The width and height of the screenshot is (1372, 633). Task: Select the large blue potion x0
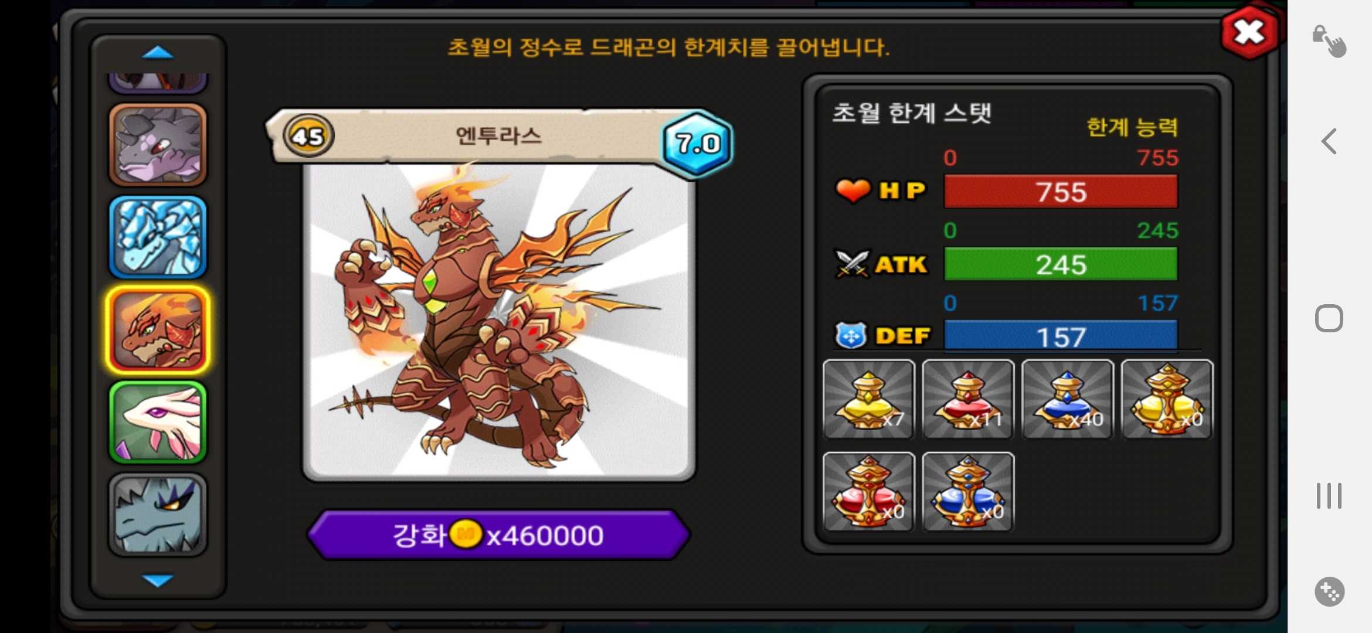point(968,492)
